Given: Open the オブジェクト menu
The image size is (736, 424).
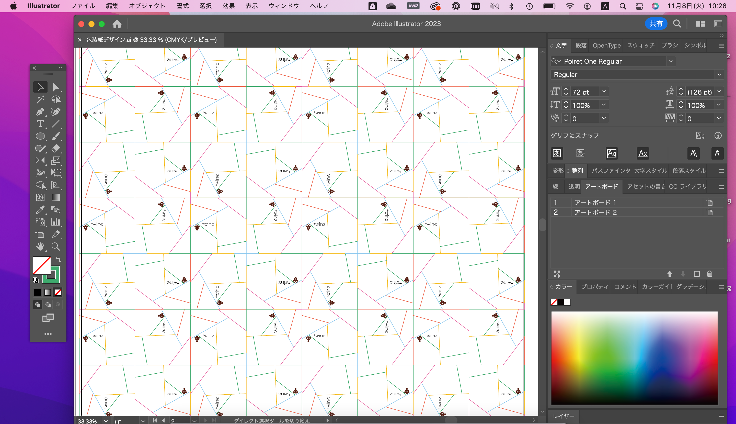Looking at the screenshot, I should [147, 6].
